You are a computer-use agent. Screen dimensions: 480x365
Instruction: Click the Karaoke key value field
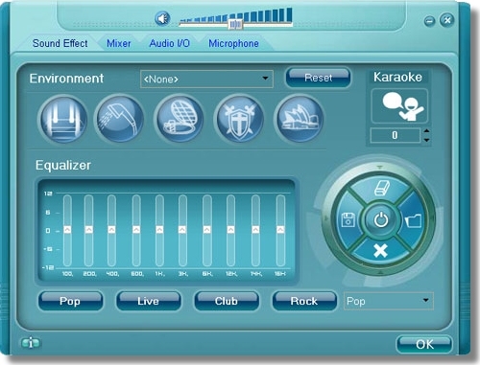[396, 135]
